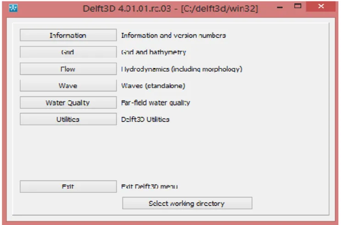Launch the Grid module

68,52
